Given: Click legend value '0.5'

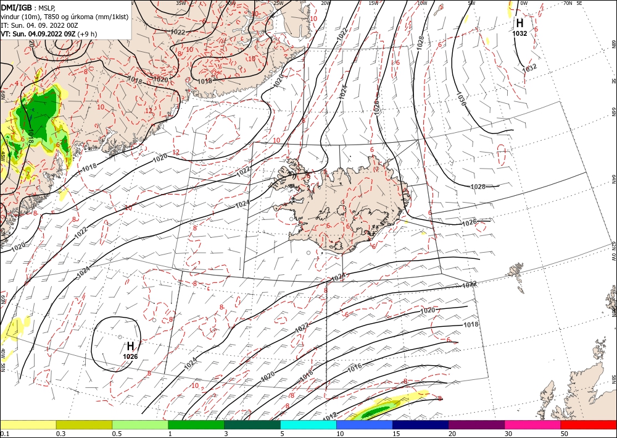Looking at the screenshot, I should tap(117, 434).
